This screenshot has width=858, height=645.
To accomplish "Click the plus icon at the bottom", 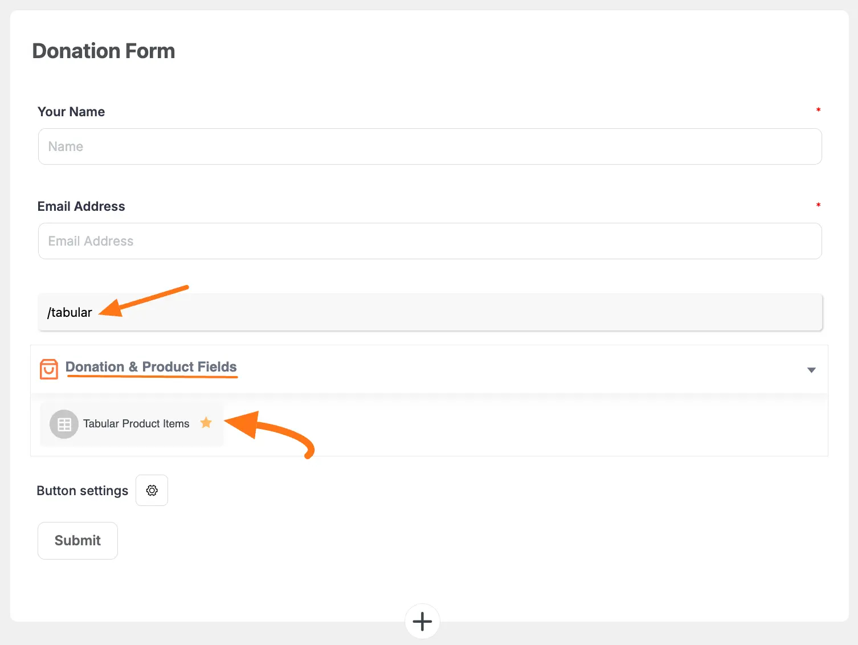I will 422,621.
